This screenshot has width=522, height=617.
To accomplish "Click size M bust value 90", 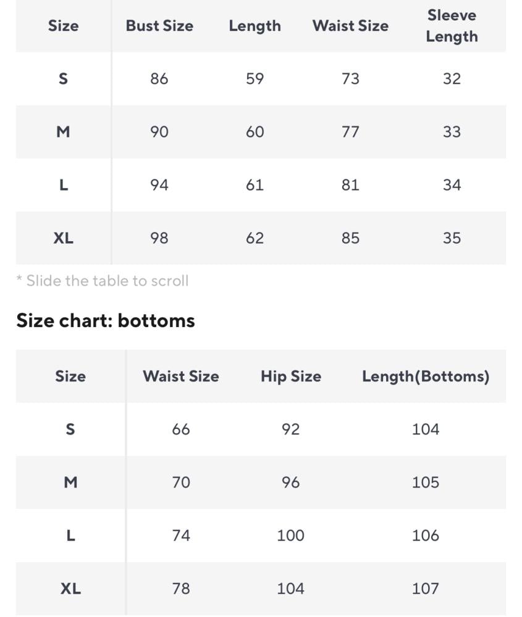I will [159, 132].
